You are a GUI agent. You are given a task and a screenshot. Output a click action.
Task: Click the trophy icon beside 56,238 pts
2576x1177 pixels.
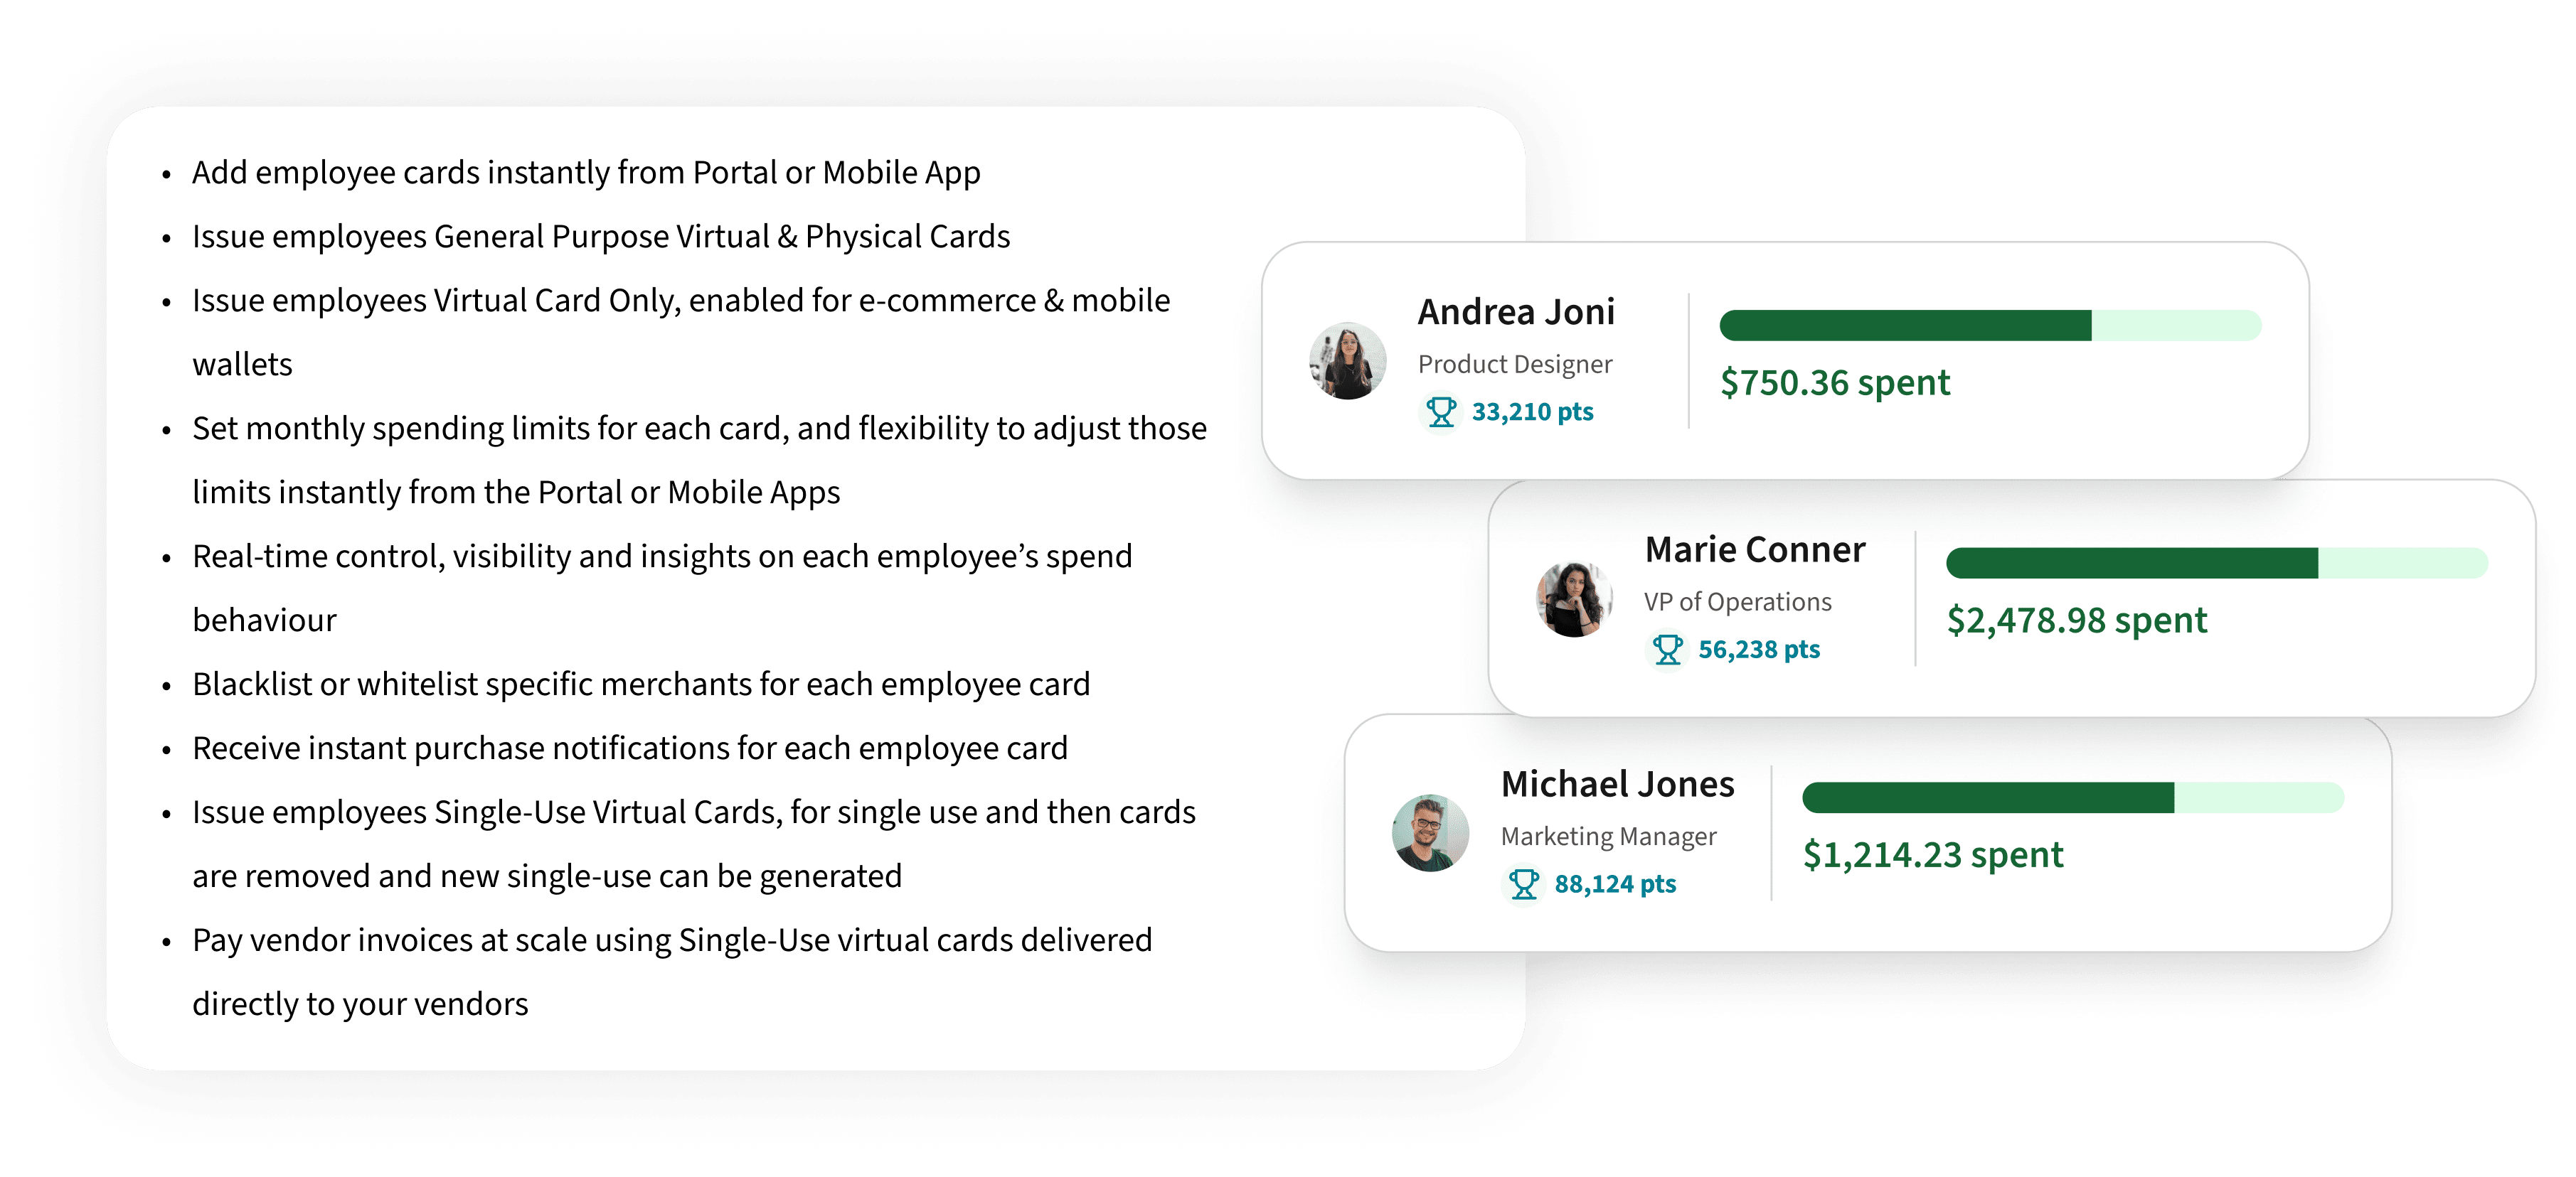pos(1667,650)
